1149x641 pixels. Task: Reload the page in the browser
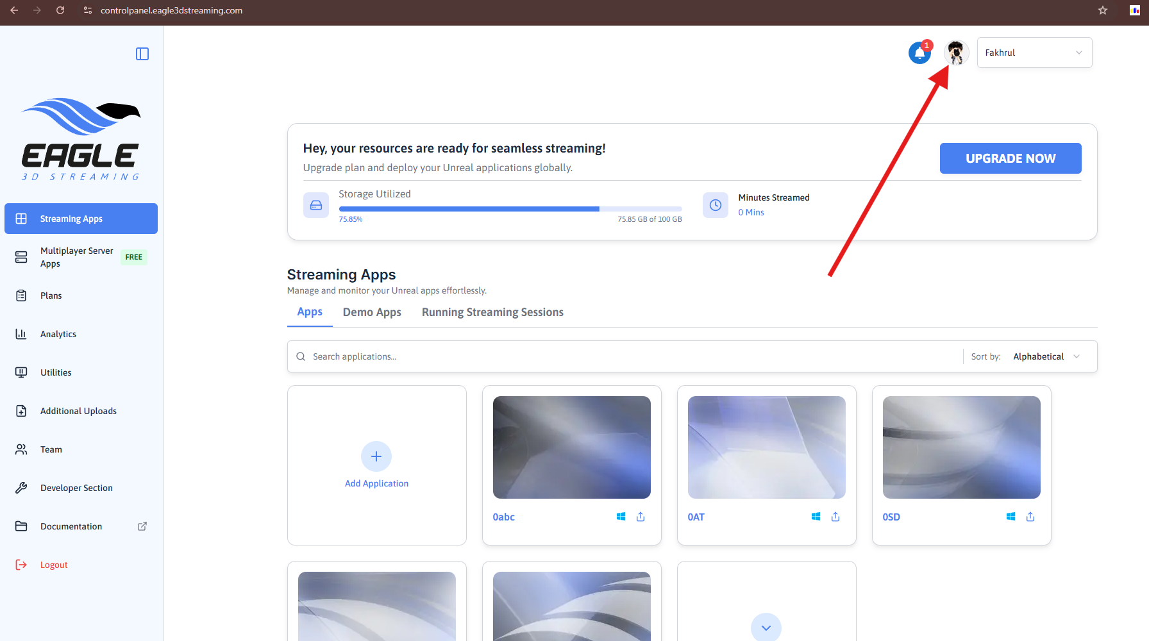60,10
